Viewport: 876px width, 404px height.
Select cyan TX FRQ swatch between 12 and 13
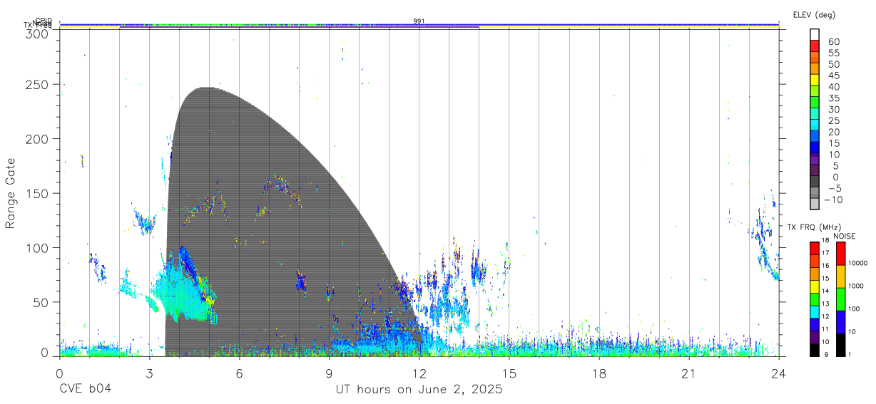pyautogui.click(x=815, y=311)
